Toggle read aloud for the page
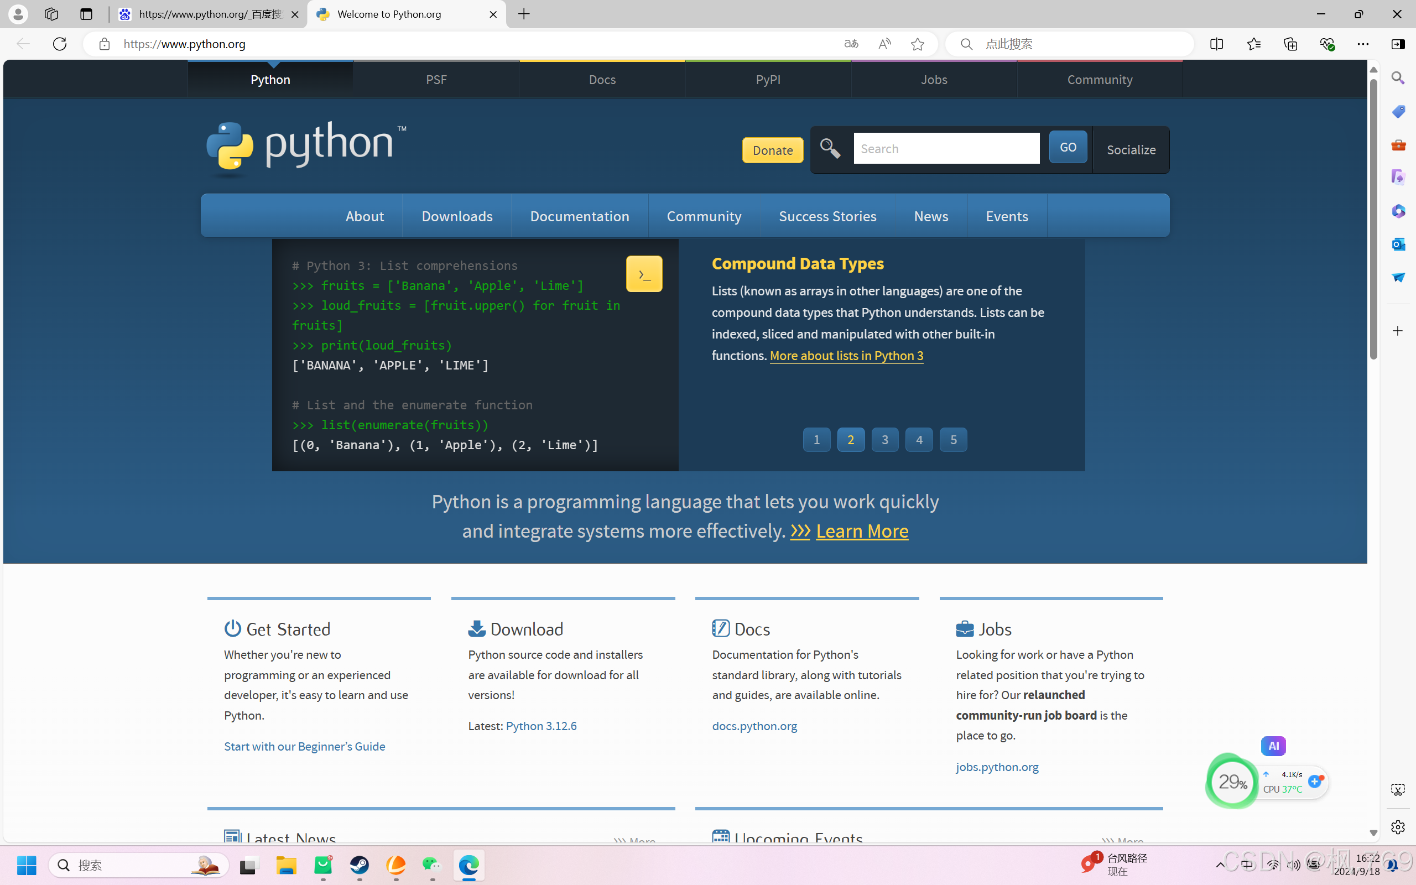The height and width of the screenshot is (885, 1416). [884, 44]
